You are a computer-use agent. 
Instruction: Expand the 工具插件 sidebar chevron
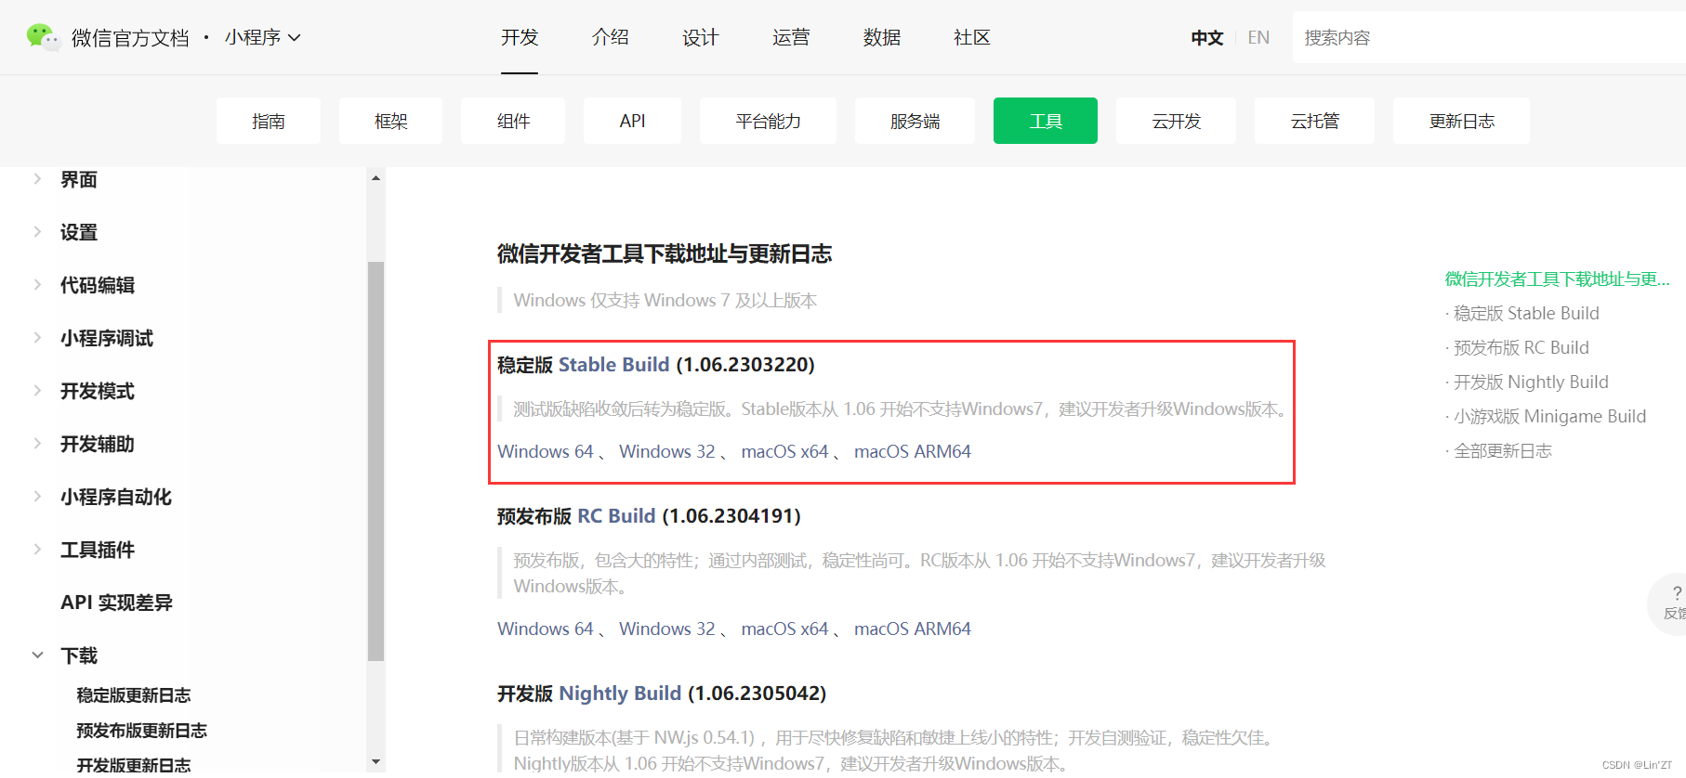(x=37, y=550)
